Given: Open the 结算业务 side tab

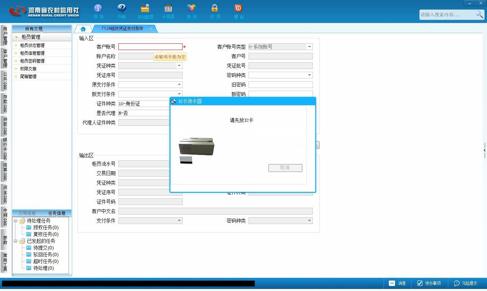Looking at the screenshot, I should pyautogui.click(x=5, y=172).
